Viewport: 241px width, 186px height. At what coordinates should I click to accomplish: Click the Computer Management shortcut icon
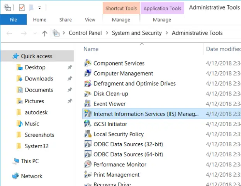tap(88, 73)
